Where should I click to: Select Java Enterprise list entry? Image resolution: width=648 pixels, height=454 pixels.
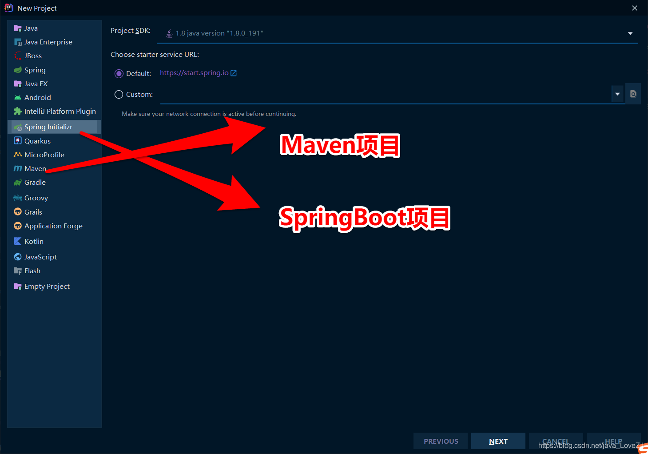55,42
